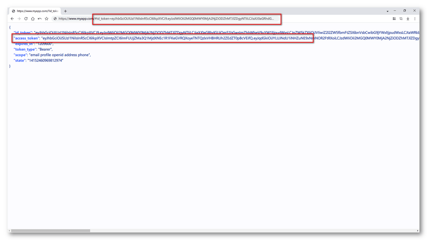Viewport: 427px width, 240px height.
Task: Click the id_token value string
Action: pyautogui.click(x=227, y=33)
